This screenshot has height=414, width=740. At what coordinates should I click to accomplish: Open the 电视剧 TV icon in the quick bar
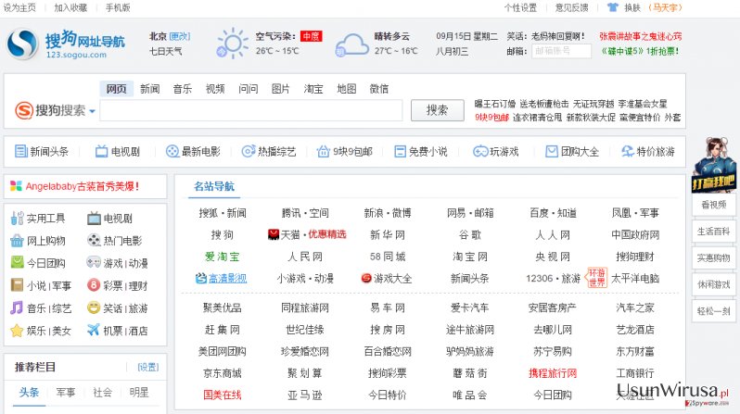[x=101, y=151]
